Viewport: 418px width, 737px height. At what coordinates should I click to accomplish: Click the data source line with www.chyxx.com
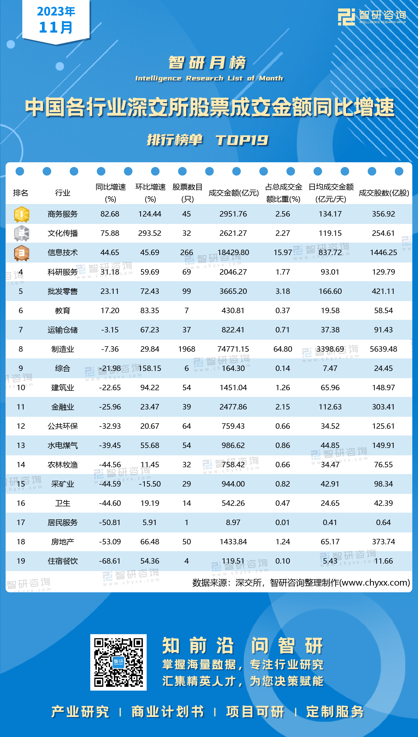coord(301,582)
